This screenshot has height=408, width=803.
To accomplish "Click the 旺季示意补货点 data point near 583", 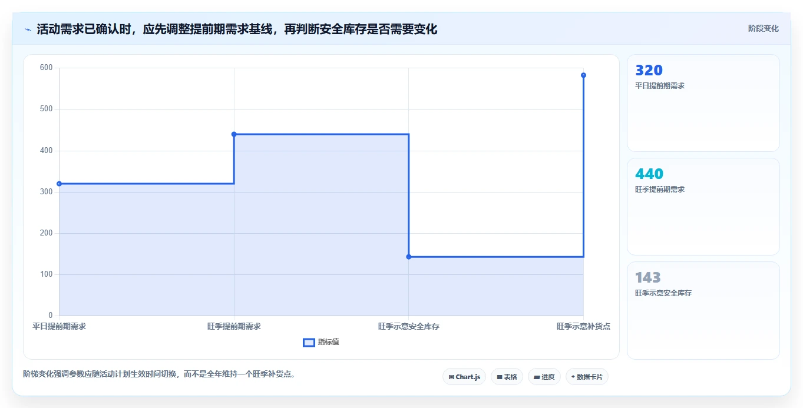I will click(x=583, y=75).
